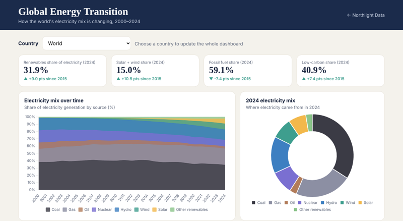Screen dimensions: 403x221
Task: Open the Country dropdown showing World
Action: coord(86,43)
